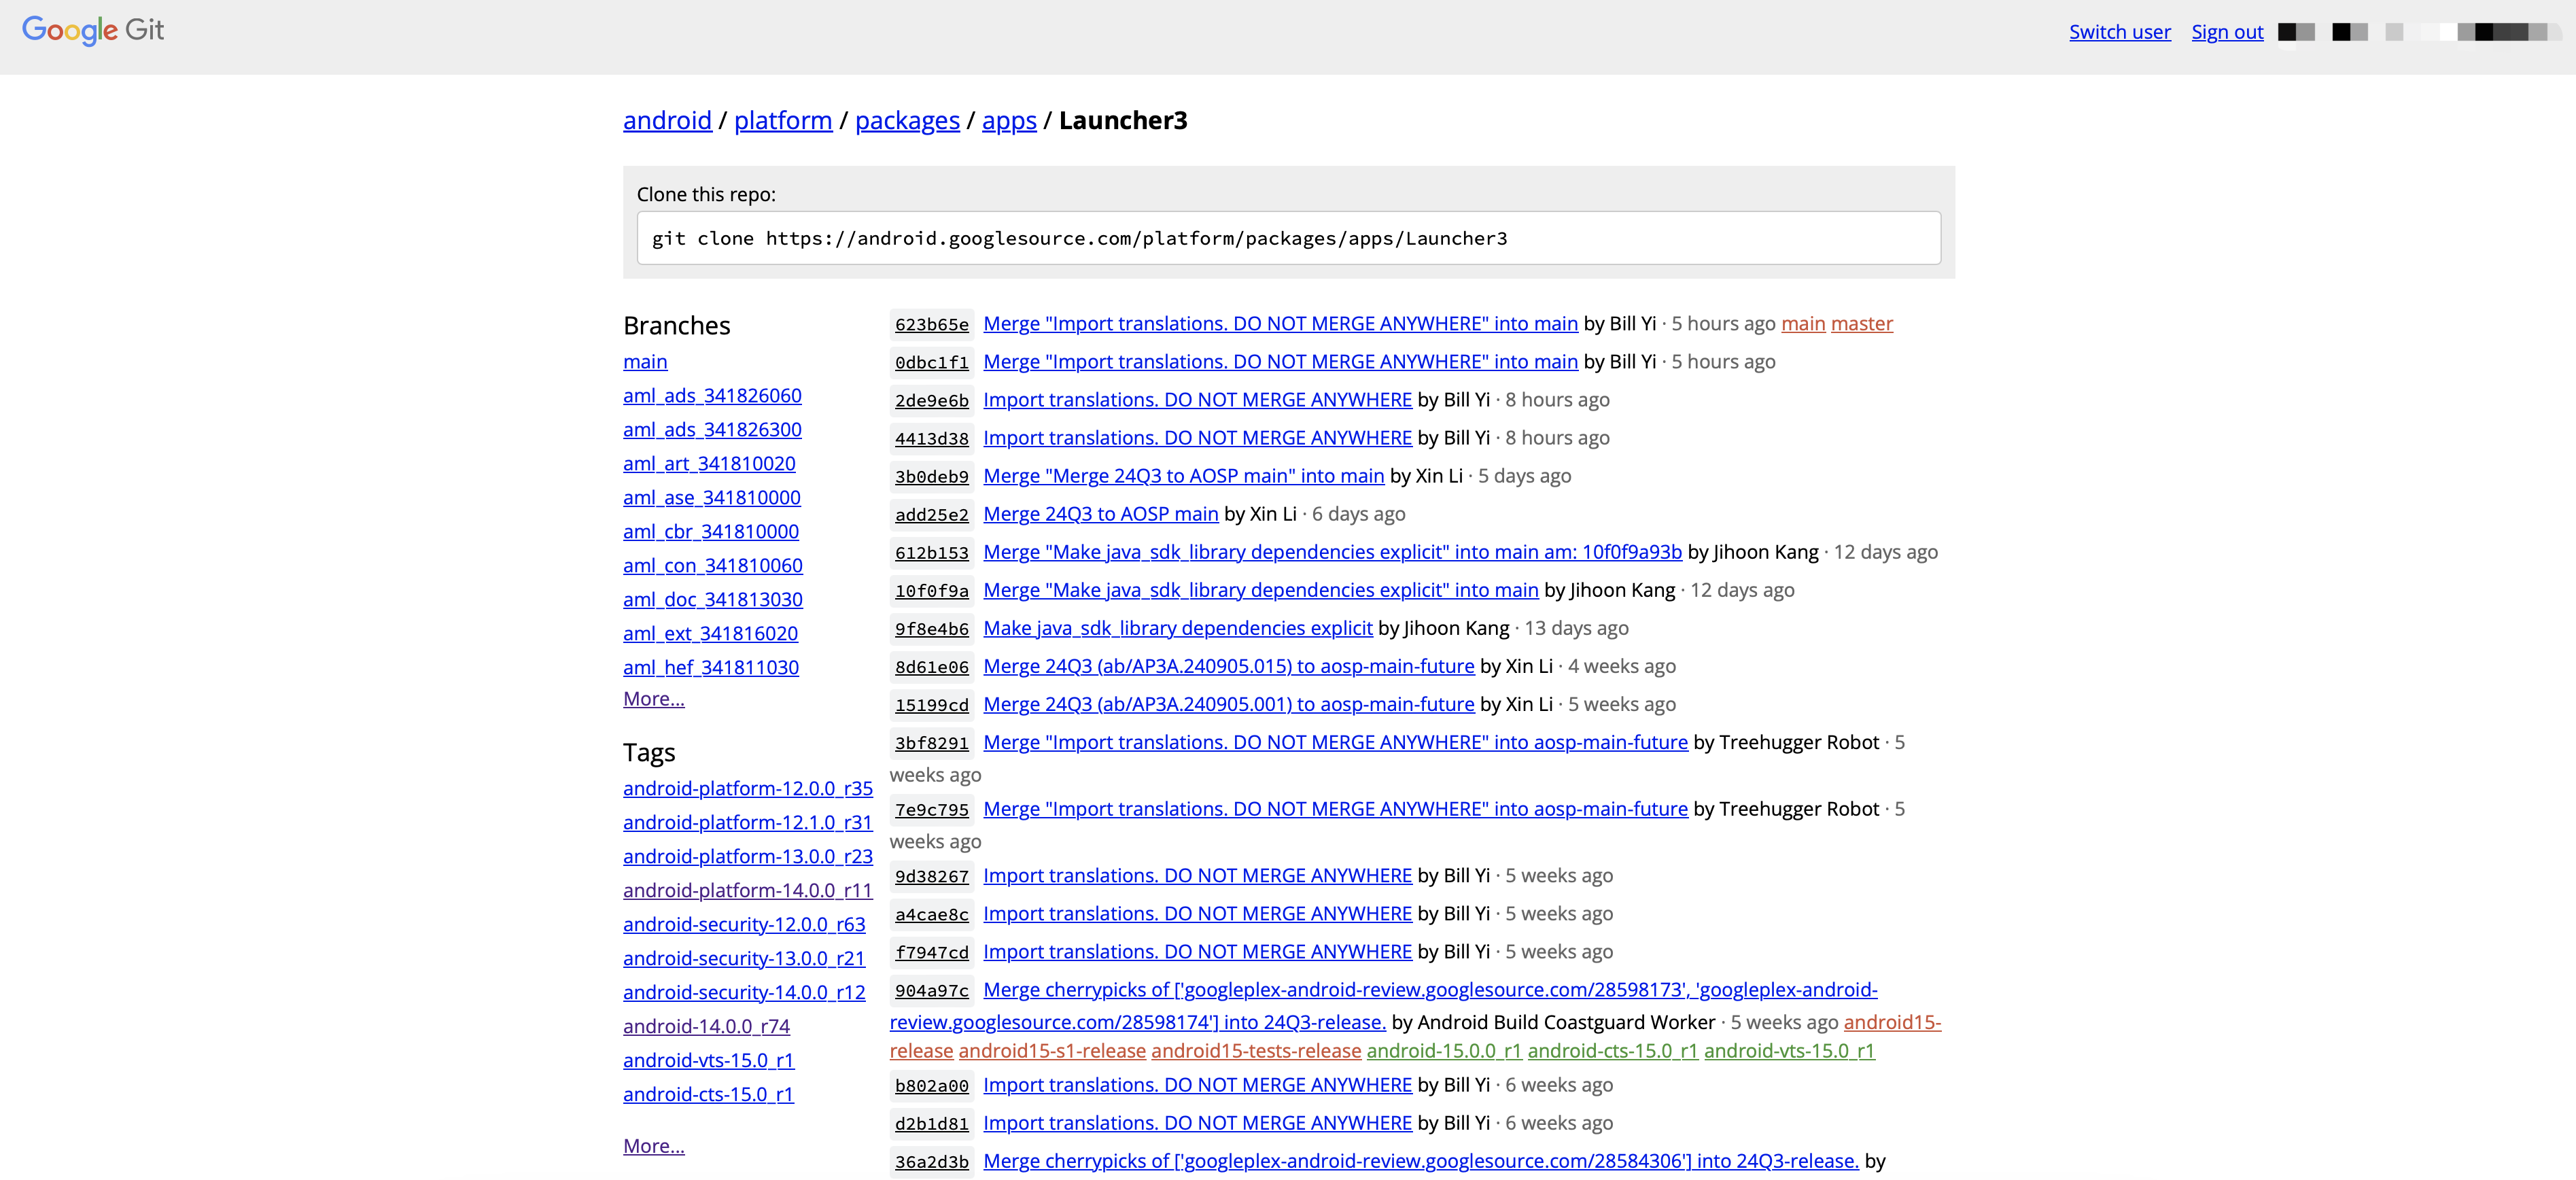Open commit hash a4cae8c
2576x1180 pixels.
[932, 914]
